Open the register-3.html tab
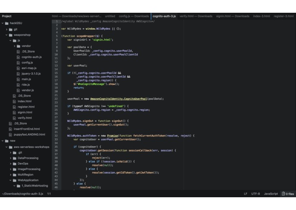296x210 pixels. click(284, 16)
